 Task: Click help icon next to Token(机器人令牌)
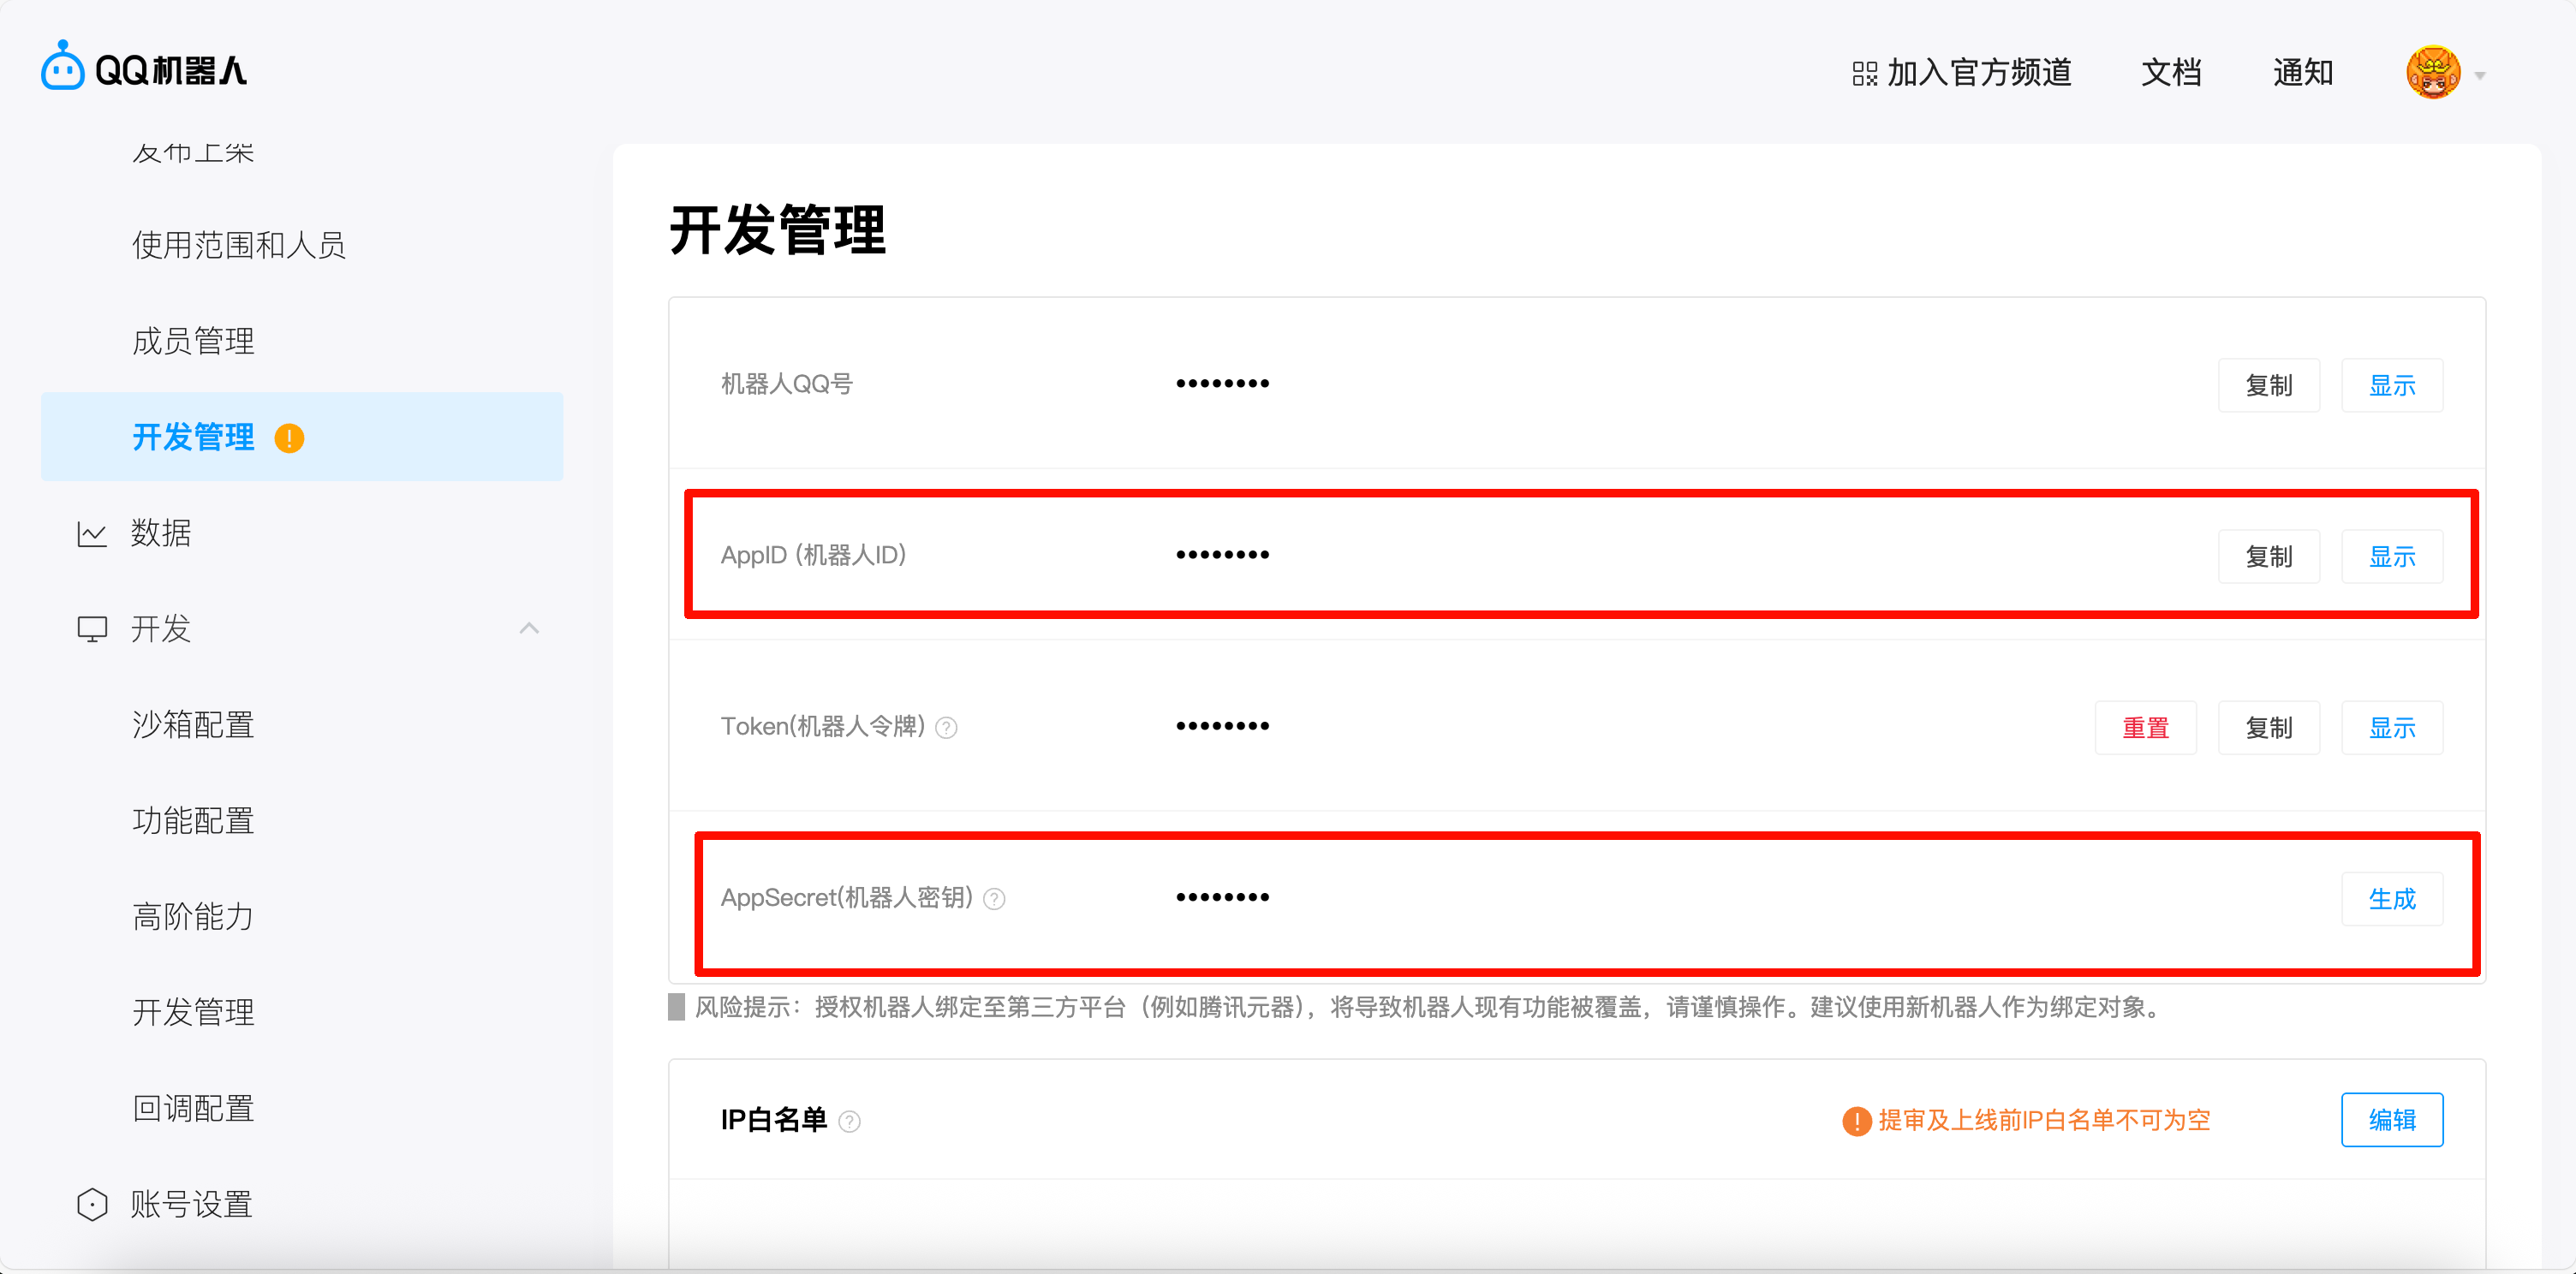[946, 728]
